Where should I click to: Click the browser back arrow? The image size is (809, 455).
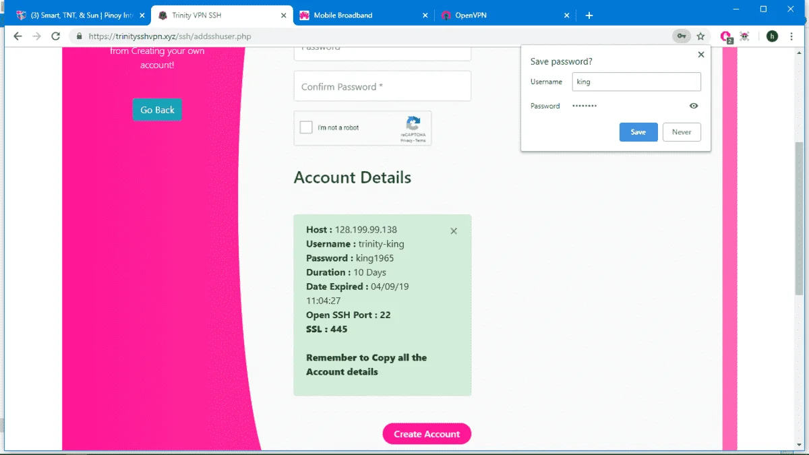point(18,36)
